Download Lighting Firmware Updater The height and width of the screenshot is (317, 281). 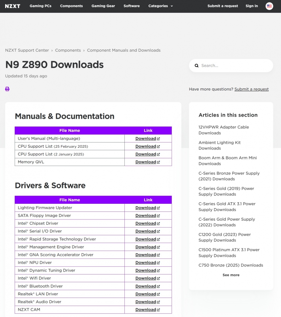tap(147, 208)
